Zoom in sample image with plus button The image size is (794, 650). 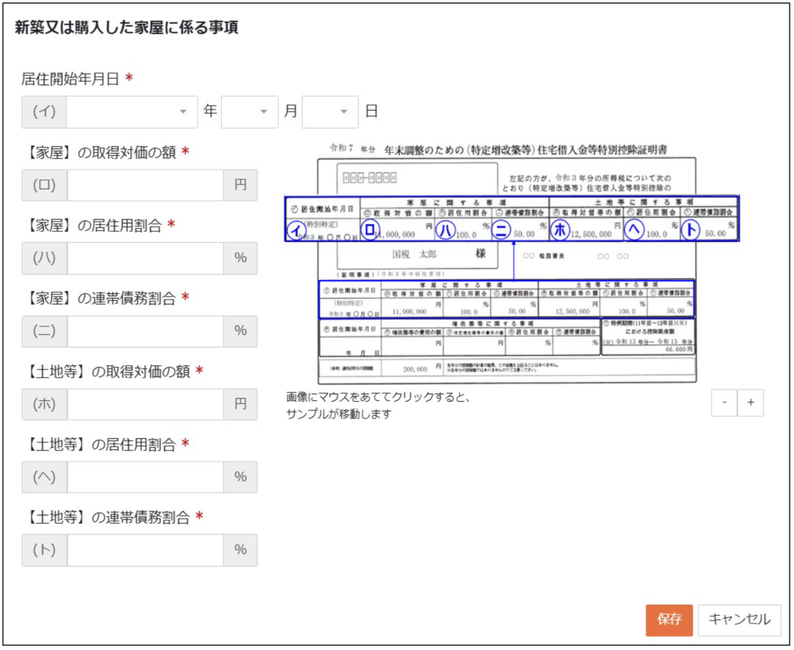pyautogui.click(x=751, y=403)
